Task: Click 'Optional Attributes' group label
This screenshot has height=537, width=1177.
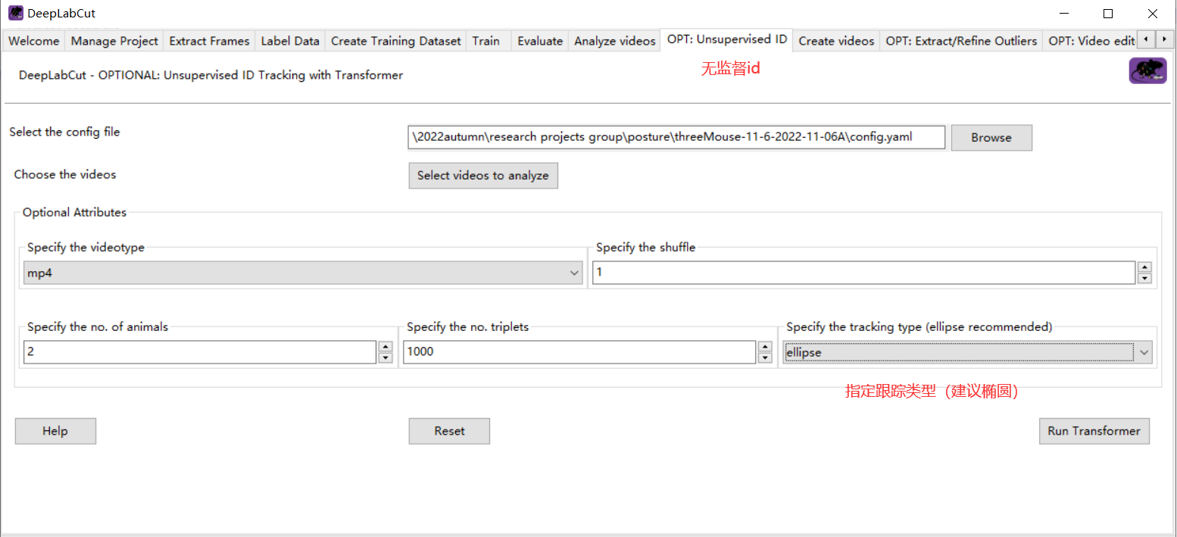Action: coord(74,212)
